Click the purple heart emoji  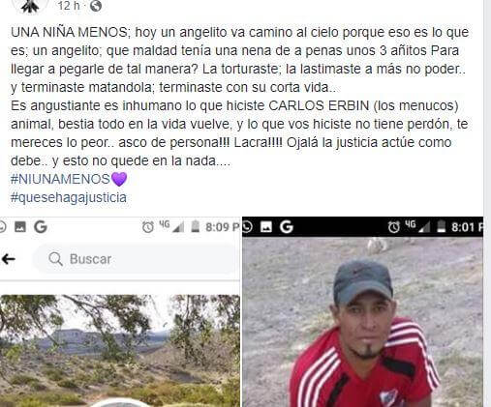tap(119, 179)
